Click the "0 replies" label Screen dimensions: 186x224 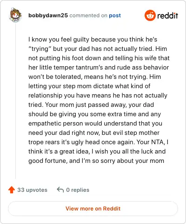pos(78,190)
